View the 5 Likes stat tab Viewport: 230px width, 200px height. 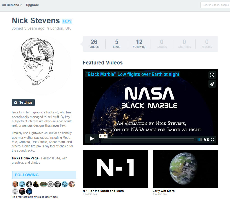coord(117,44)
